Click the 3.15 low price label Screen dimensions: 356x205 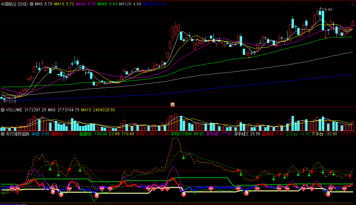[12, 102]
